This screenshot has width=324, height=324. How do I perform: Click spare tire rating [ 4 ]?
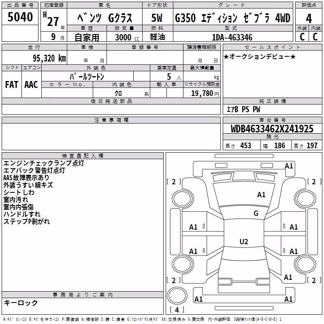(x=177, y=310)
